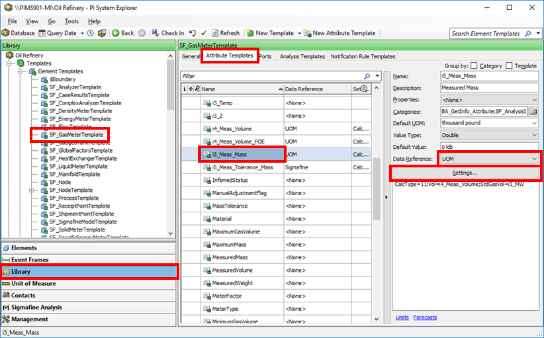Select the i4_Meas_Volume attribute icon
The image size is (544, 338).
206,128
